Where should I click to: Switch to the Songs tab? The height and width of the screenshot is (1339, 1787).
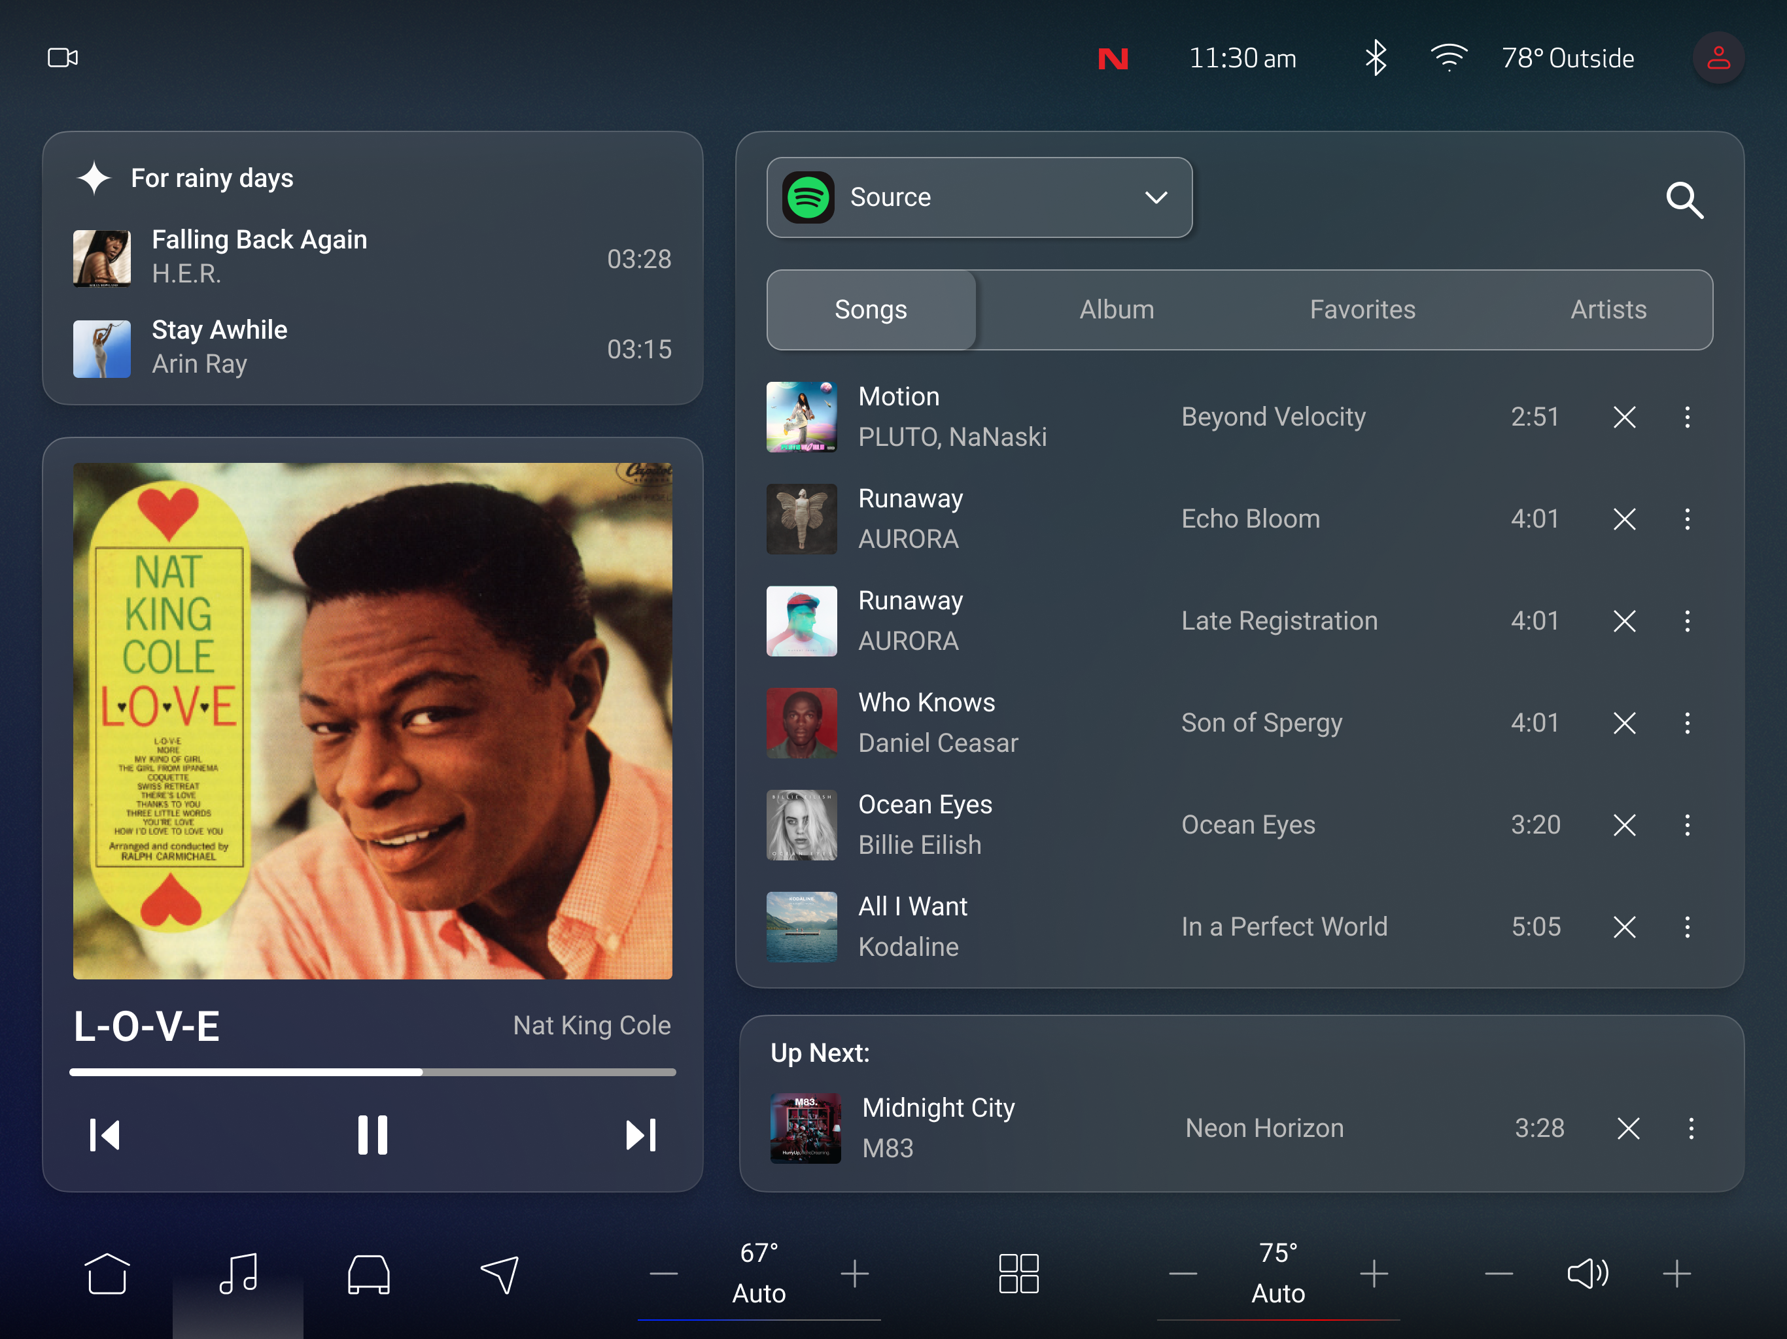coord(871,309)
